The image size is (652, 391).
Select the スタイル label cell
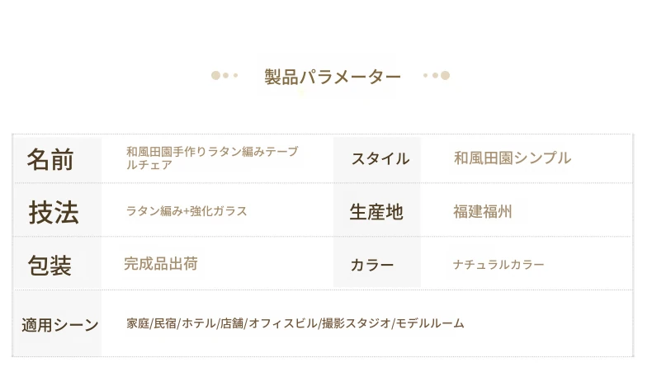pyautogui.click(x=377, y=159)
